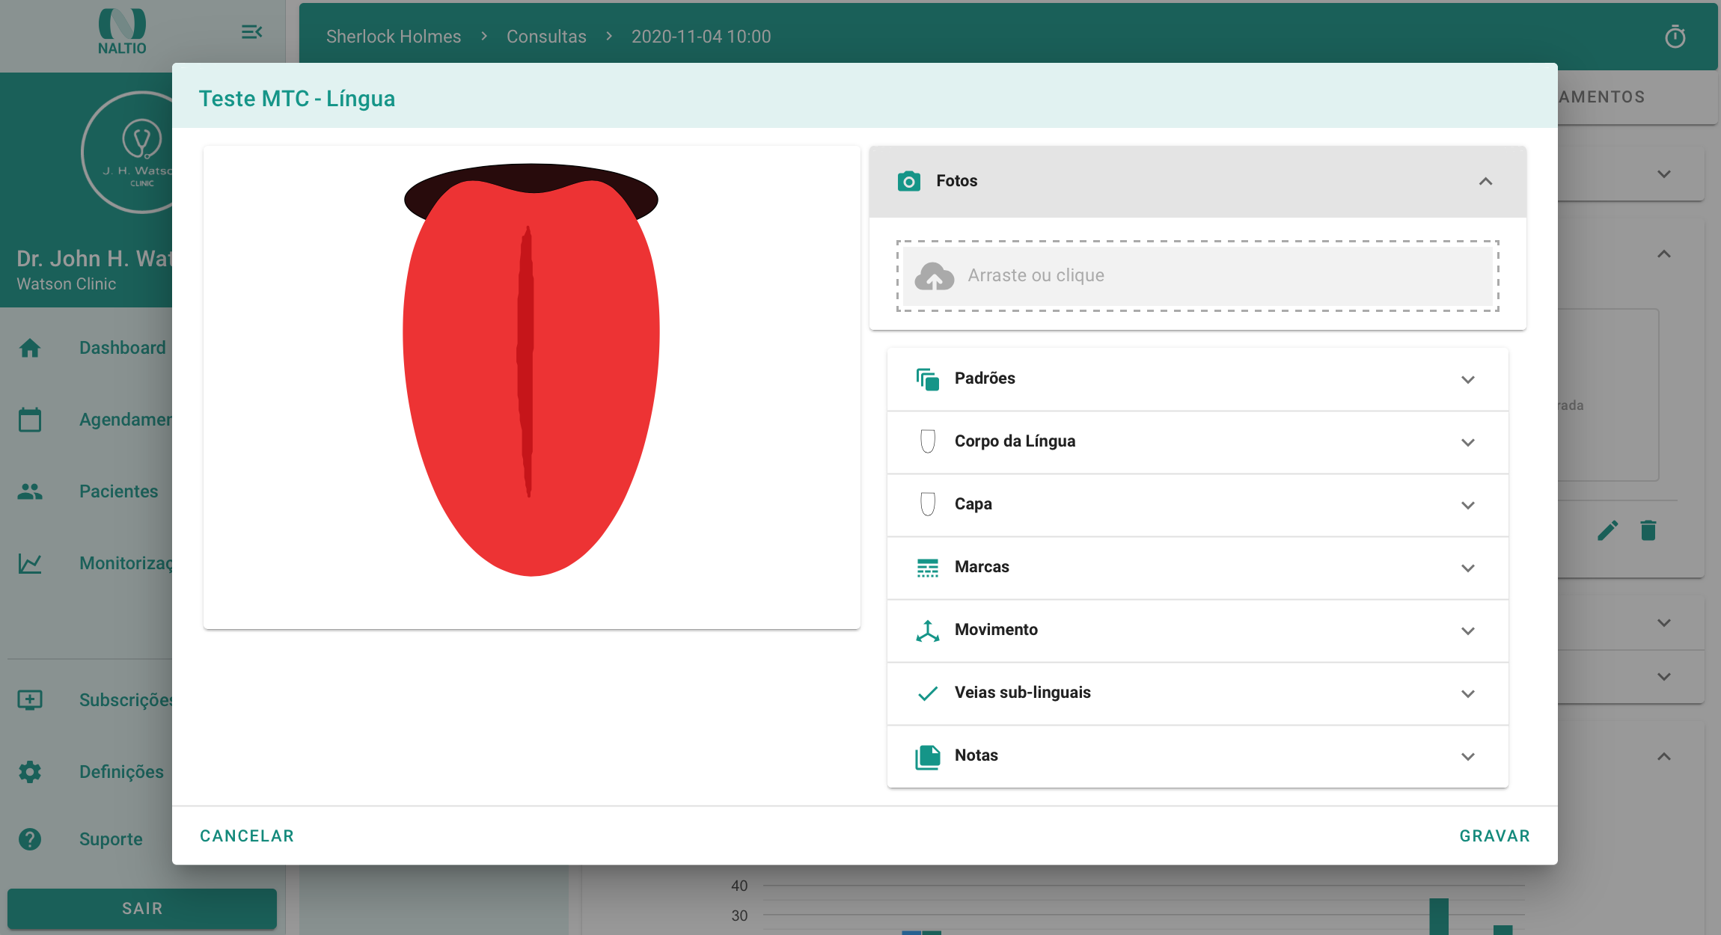Click the Movimento arrows icon
Image resolution: width=1721 pixels, height=935 pixels.
(x=927, y=631)
